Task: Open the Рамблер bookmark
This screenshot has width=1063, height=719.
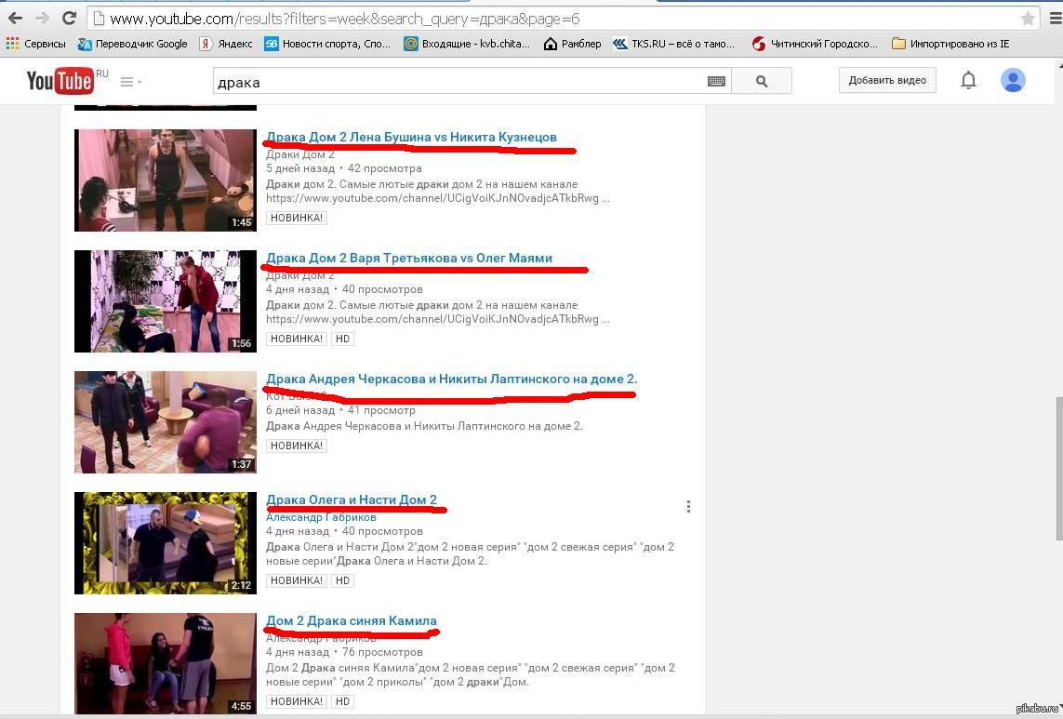Action: coord(572,44)
